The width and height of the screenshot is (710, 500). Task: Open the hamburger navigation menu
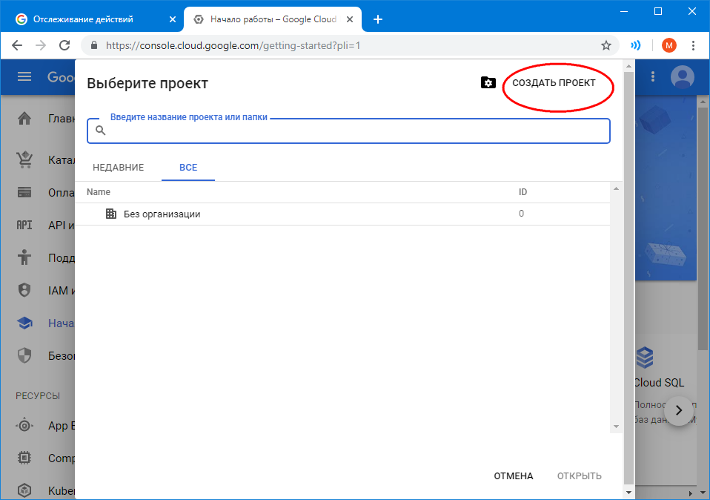(x=24, y=77)
